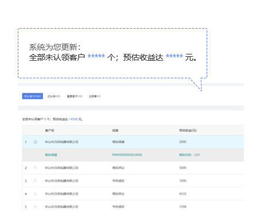Collapse row 1 with the minus box
The width and height of the screenshot is (264, 212).
tap(35, 142)
